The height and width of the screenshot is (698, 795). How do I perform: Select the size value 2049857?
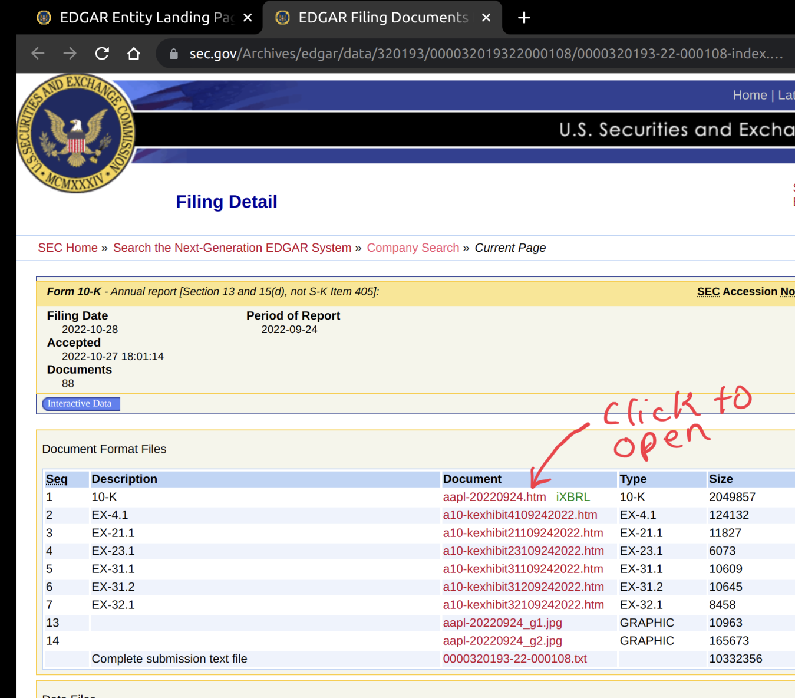(x=732, y=497)
